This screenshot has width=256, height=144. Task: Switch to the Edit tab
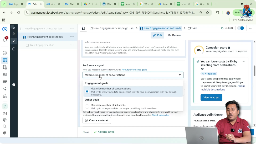point(157,35)
